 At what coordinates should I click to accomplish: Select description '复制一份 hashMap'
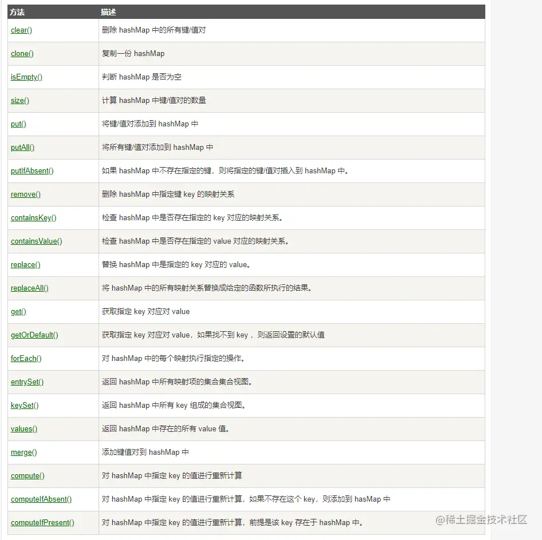(x=133, y=53)
